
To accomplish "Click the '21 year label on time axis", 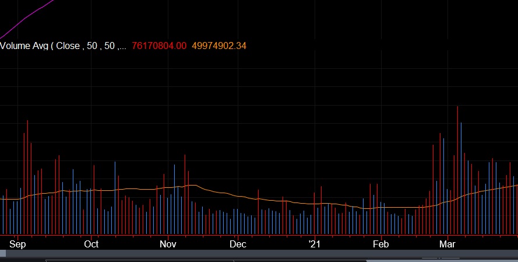I will tap(314, 243).
